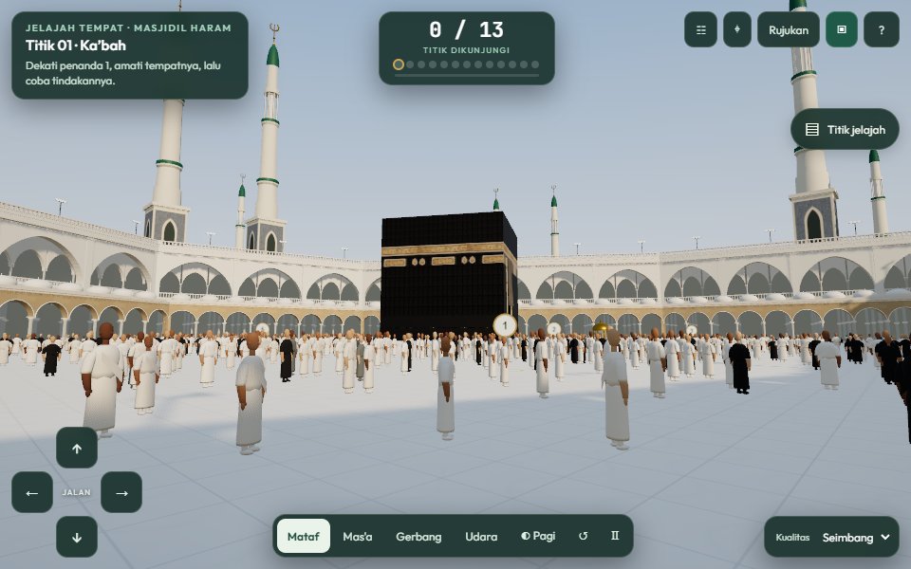Open help with the question mark button
This screenshot has height=569, width=911.
click(882, 29)
